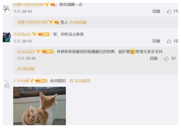Reply to the 哥你清醒一点 comment
181x128 pixels.
156,11
